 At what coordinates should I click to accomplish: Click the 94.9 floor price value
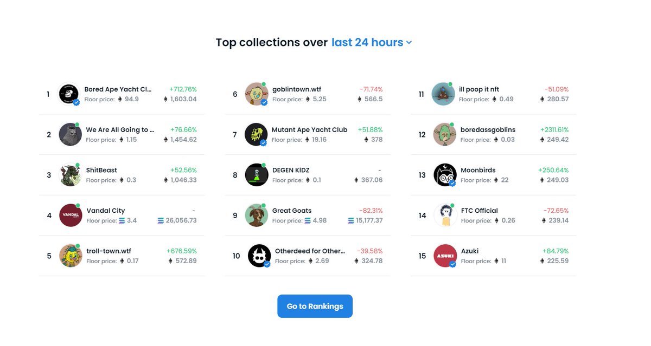(x=132, y=99)
